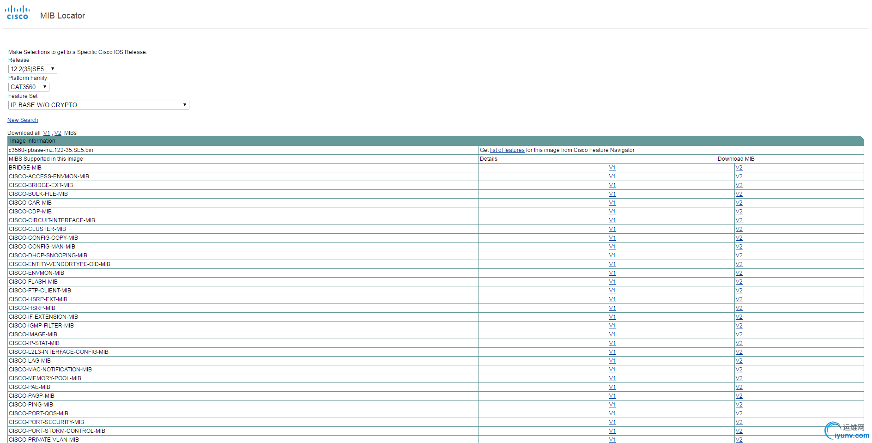Viewport: 872px width, 443px height.
Task: Download V1 of BRIDGE-MIB
Action: click(x=612, y=168)
